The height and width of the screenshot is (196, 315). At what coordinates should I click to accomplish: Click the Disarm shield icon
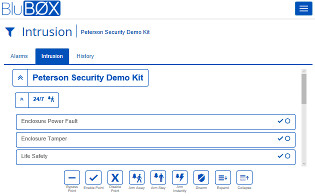[201, 177]
